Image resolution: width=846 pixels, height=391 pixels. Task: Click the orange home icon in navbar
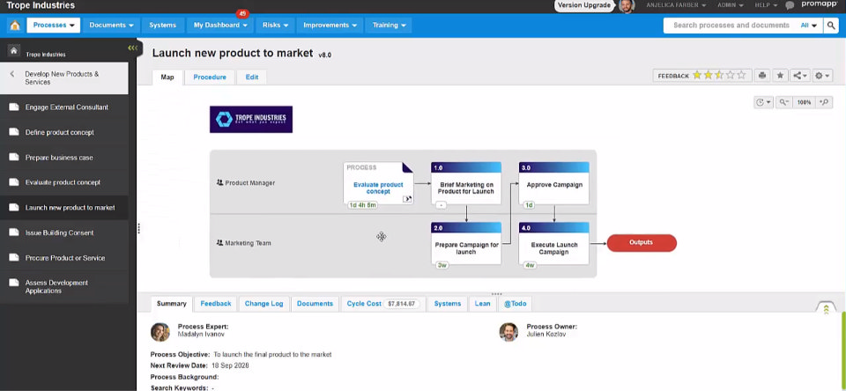15,26
